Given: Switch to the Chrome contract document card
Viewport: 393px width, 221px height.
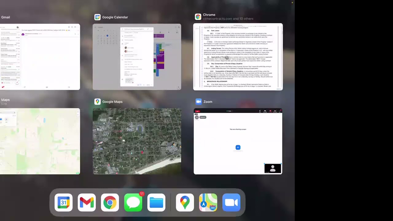Looking at the screenshot, I should [x=238, y=57].
